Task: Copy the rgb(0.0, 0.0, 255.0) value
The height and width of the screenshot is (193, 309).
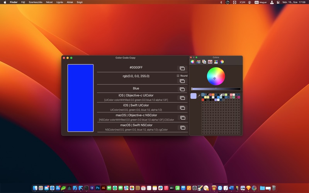Action: [182, 81]
